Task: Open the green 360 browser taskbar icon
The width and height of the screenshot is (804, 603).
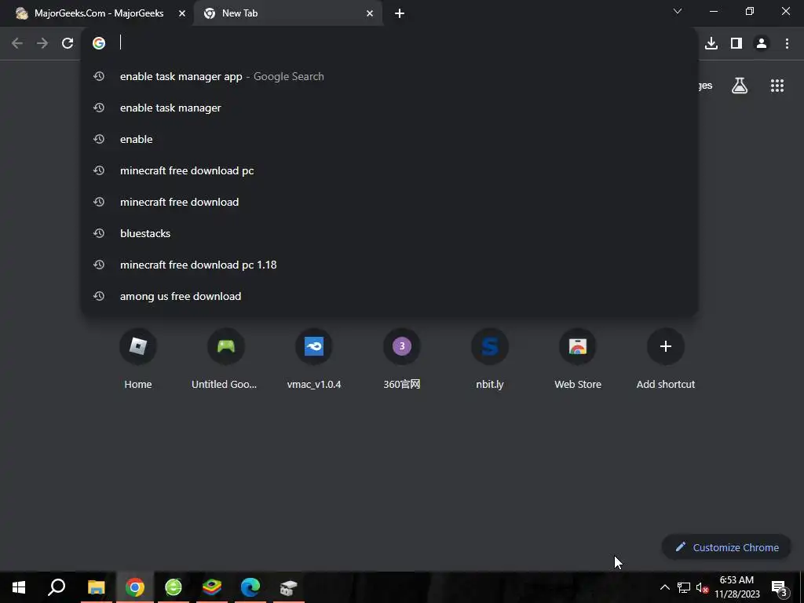Action: [x=174, y=587]
